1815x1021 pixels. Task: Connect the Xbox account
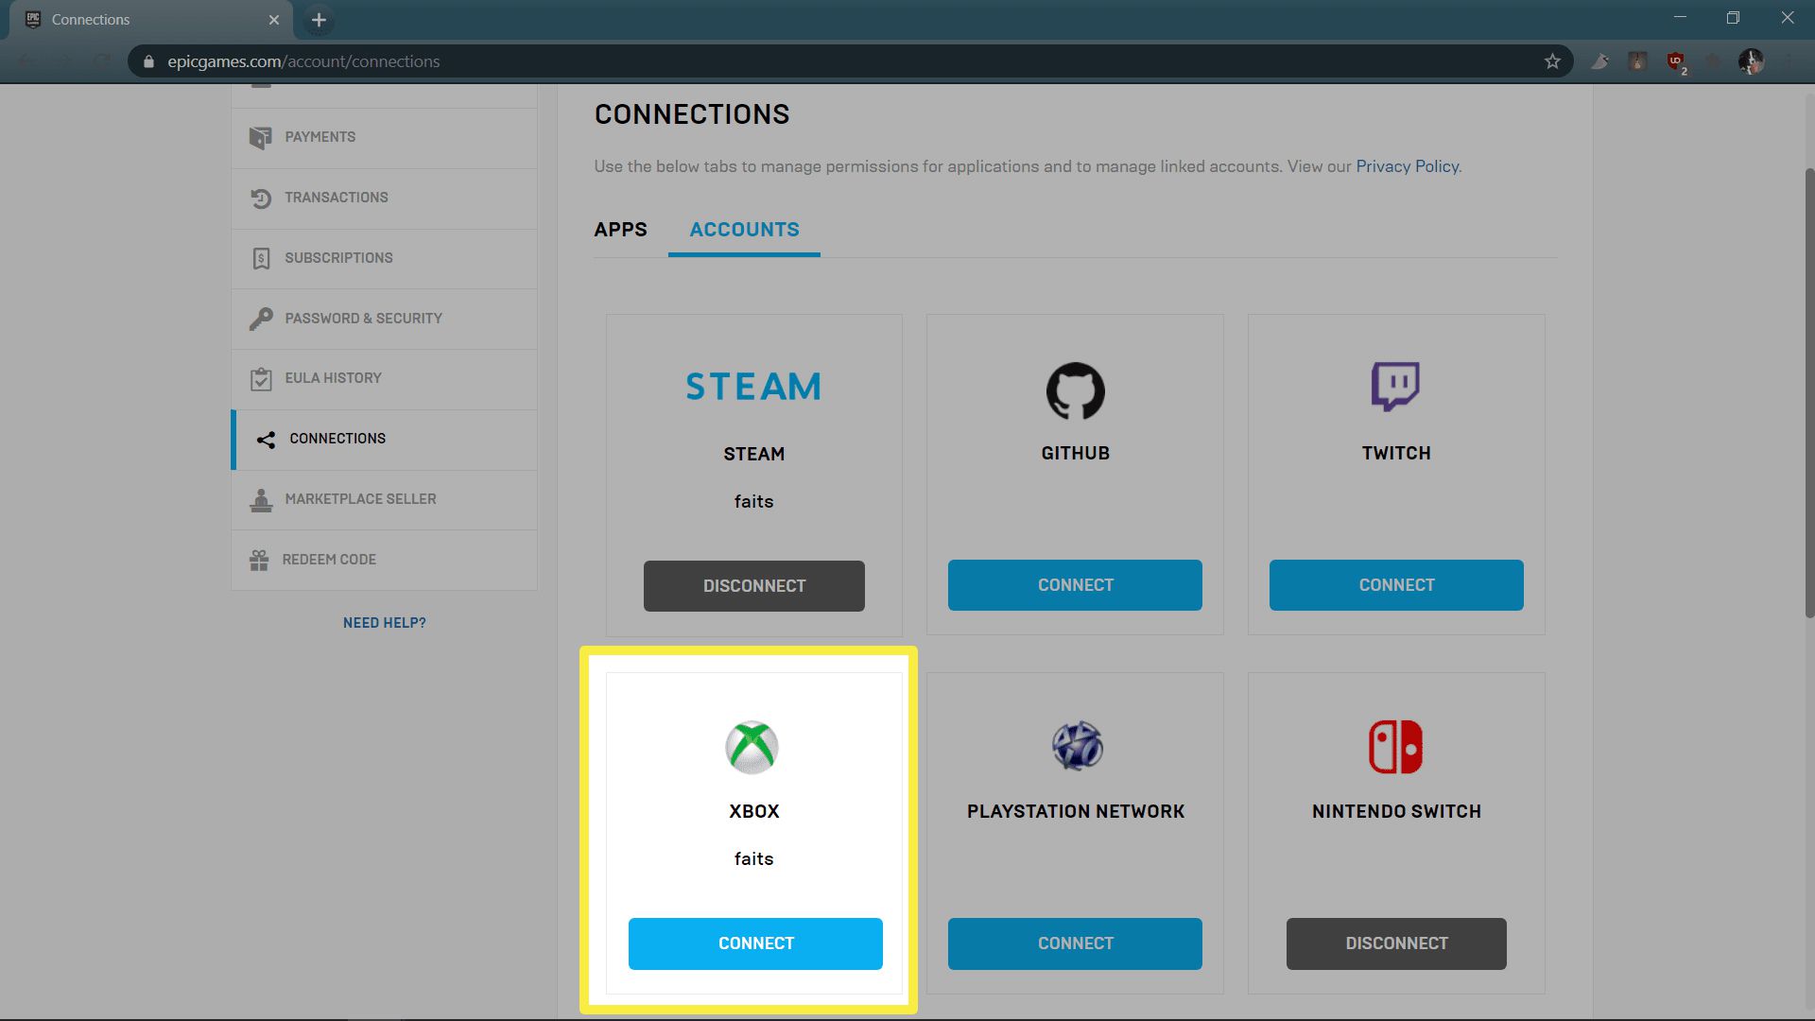[x=755, y=943]
